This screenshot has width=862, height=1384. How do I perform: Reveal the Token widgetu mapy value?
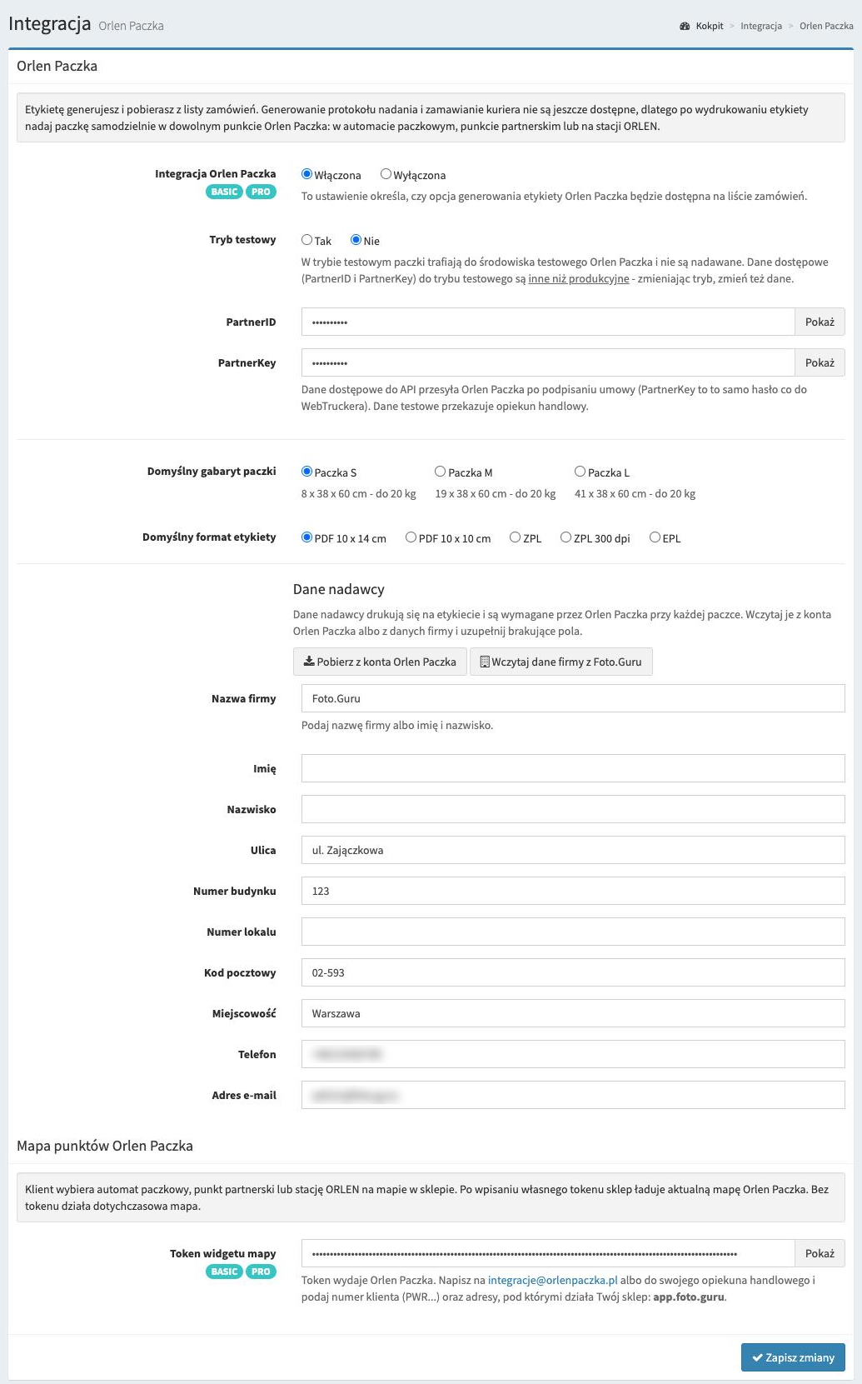point(820,1253)
